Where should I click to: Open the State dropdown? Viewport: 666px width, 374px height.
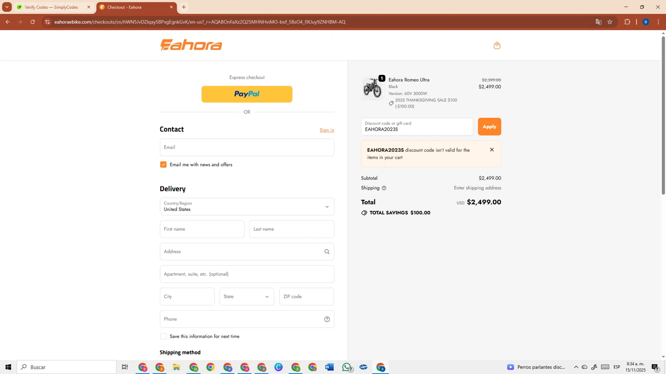[x=247, y=296]
